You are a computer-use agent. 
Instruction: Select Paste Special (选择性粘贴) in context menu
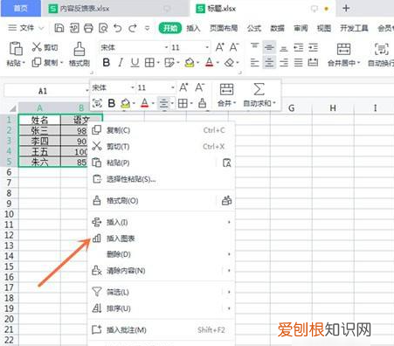coord(161,179)
